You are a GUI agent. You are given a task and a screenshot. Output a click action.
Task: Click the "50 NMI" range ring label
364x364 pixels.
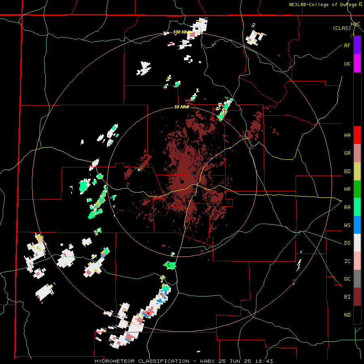(x=182, y=107)
